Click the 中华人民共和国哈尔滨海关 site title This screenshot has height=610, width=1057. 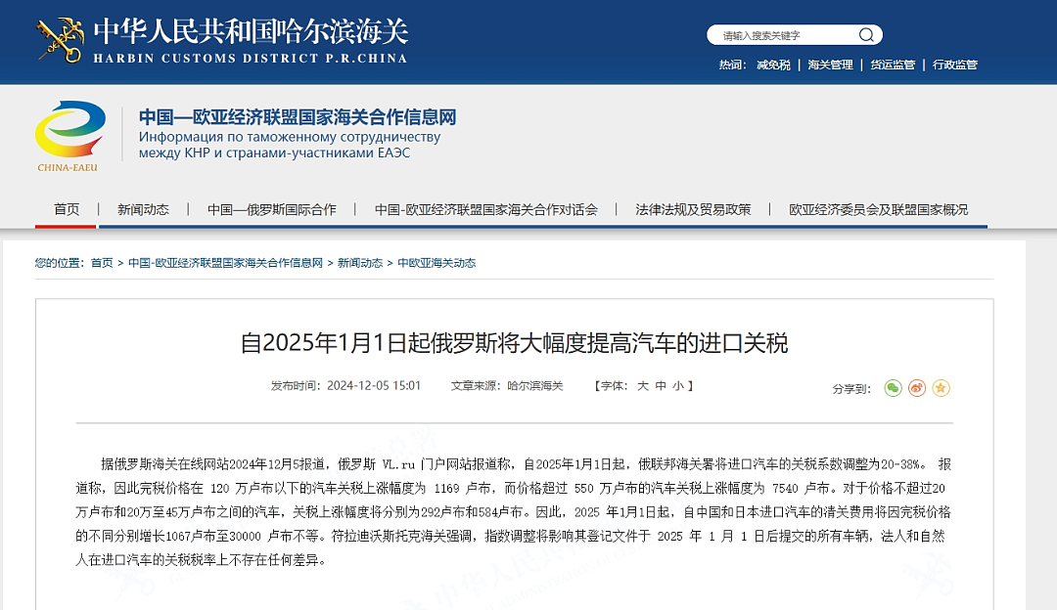[x=251, y=31]
